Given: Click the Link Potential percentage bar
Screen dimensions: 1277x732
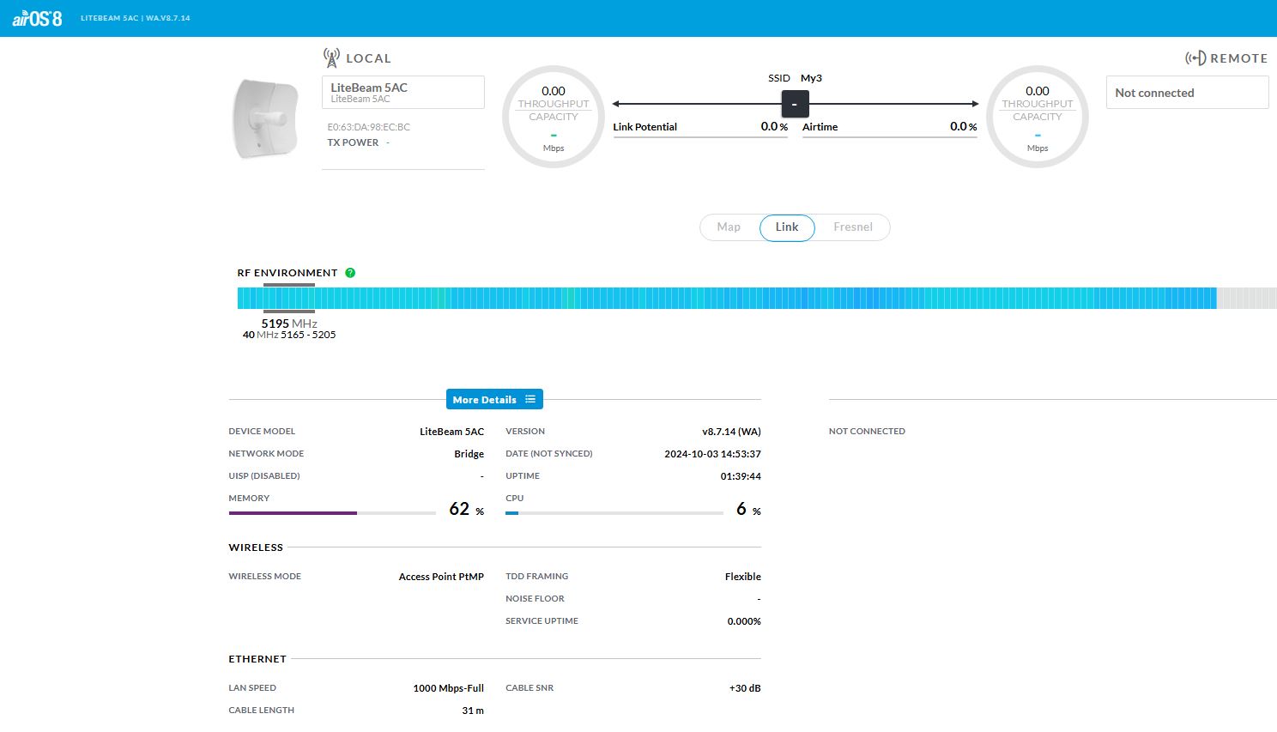Looking at the screenshot, I should [700, 136].
